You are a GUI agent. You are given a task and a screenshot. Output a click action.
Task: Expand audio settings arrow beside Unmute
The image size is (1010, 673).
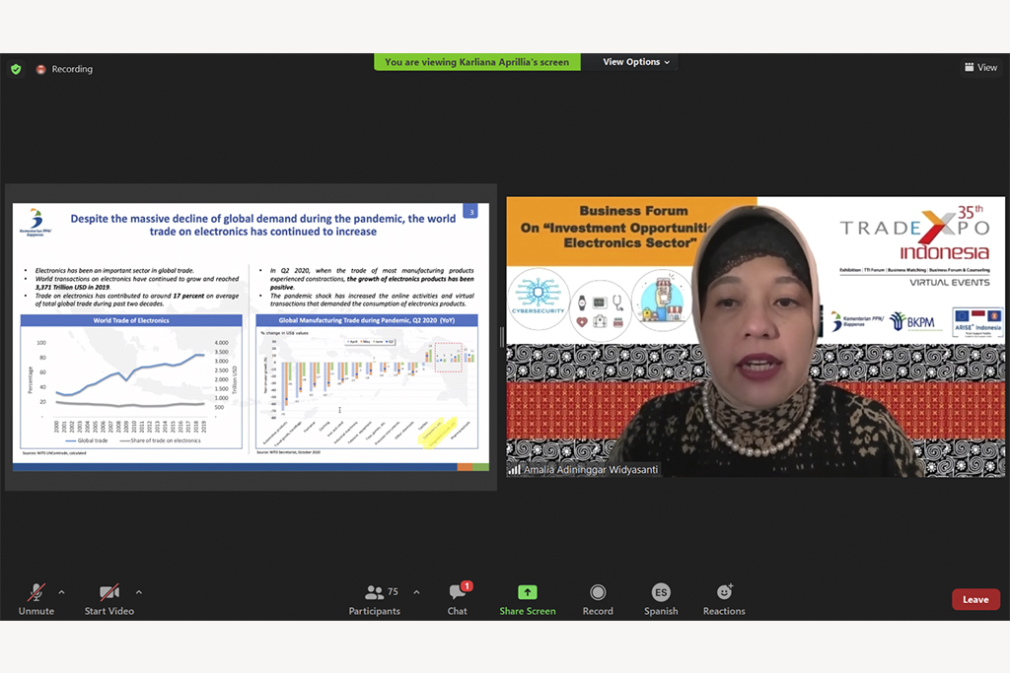pos(62,592)
